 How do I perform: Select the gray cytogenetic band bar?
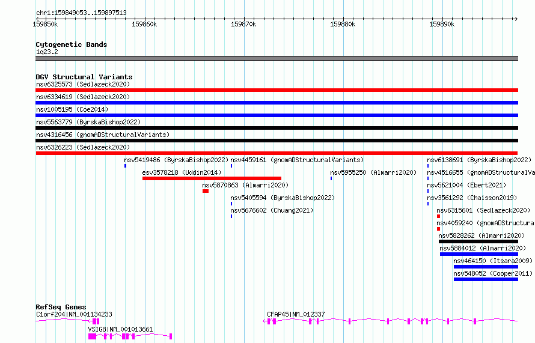pyautogui.click(x=277, y=58)
